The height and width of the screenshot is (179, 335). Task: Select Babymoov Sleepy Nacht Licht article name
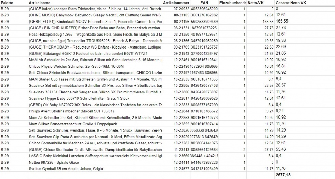pyautogui.click(x=95, y=15)
